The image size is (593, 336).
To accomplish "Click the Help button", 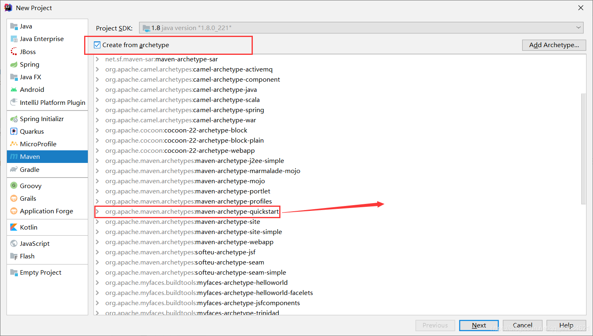I will tap(566, 325).
